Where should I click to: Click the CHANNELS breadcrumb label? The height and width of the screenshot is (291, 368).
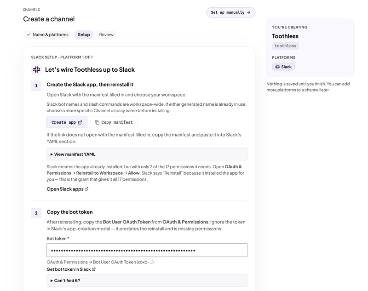coord(31,10)
